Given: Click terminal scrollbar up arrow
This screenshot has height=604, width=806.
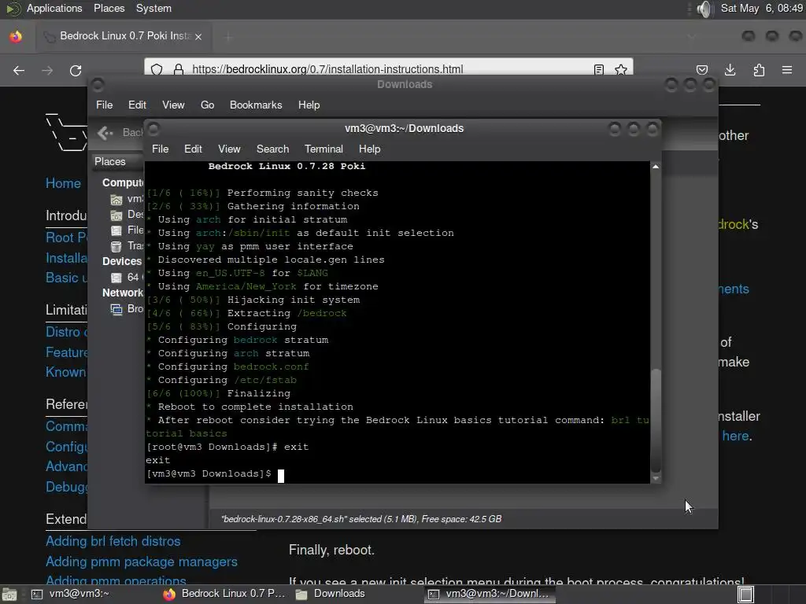Looking at the screenshot, I should (656, 167).
